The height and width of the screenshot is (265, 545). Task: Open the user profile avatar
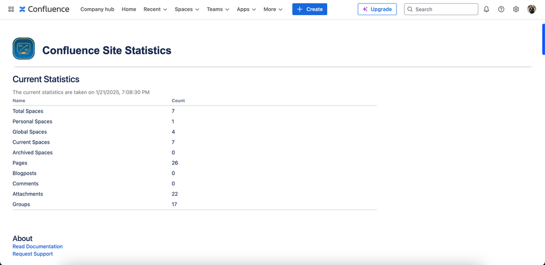coord(531,9)
